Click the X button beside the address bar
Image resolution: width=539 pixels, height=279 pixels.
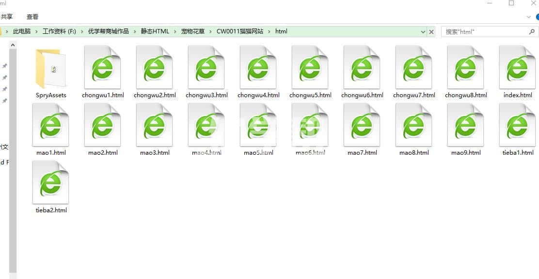(431, 31)
